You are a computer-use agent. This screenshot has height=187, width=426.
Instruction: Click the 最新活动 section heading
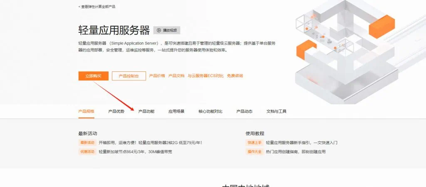point(88,134)
